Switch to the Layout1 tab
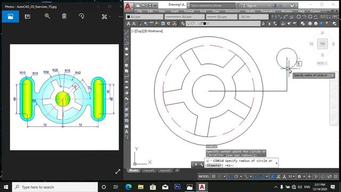Screen dimensions: 341x192 click(x=149, y=170)
